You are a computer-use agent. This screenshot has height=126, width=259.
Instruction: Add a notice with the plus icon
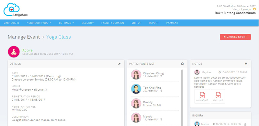(x=246, y=64)
